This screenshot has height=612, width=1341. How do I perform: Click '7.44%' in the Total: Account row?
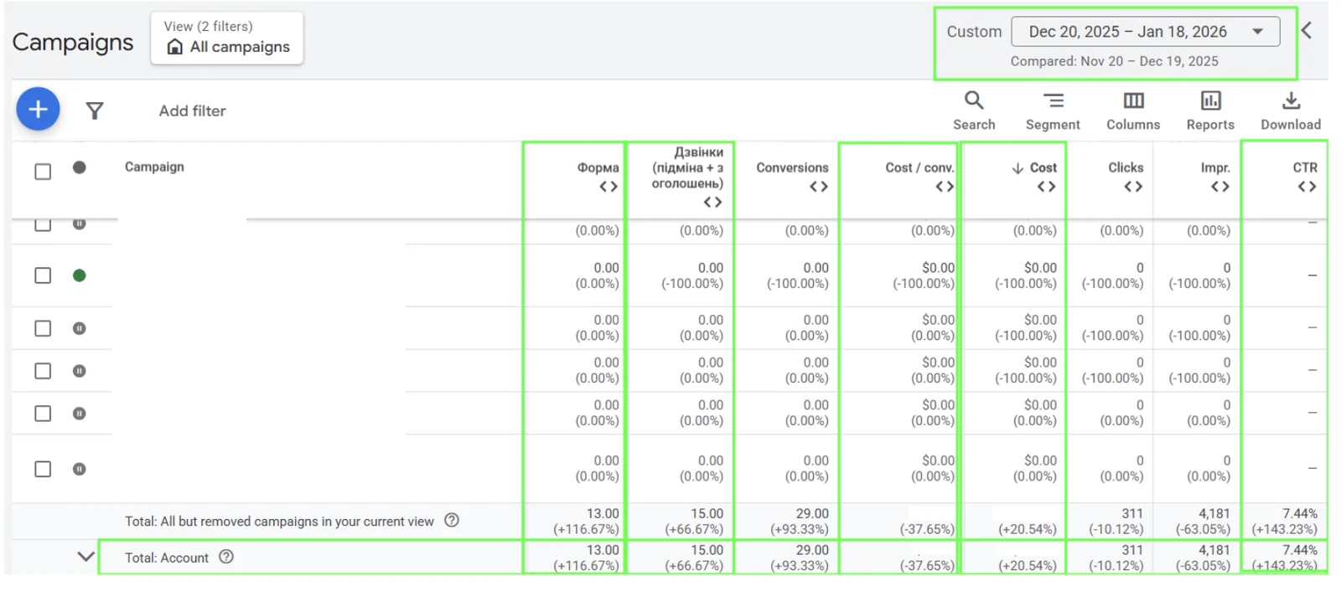1300,550
